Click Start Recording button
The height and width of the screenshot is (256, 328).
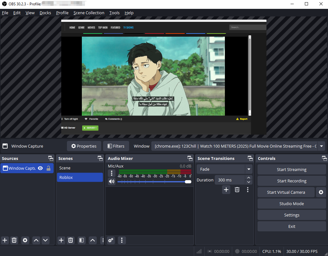click(292, 181)
